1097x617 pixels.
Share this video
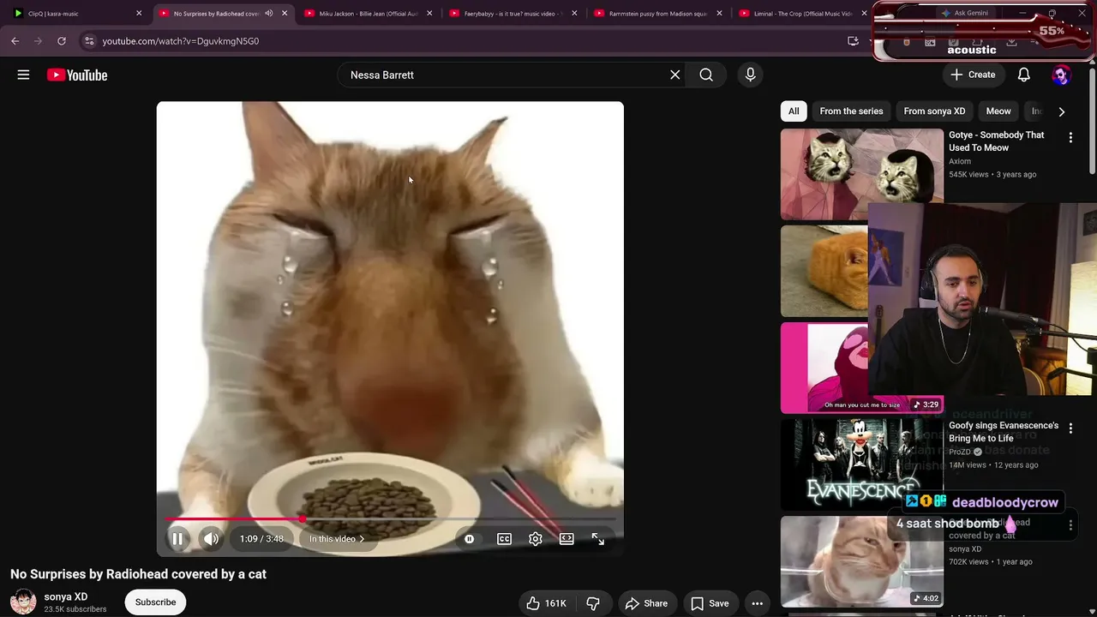(x=646, y=603)
